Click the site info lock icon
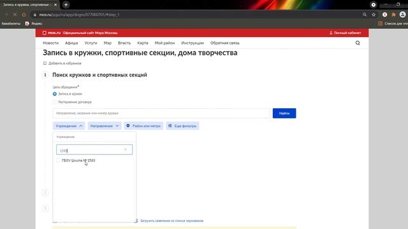 pos(35,15)
